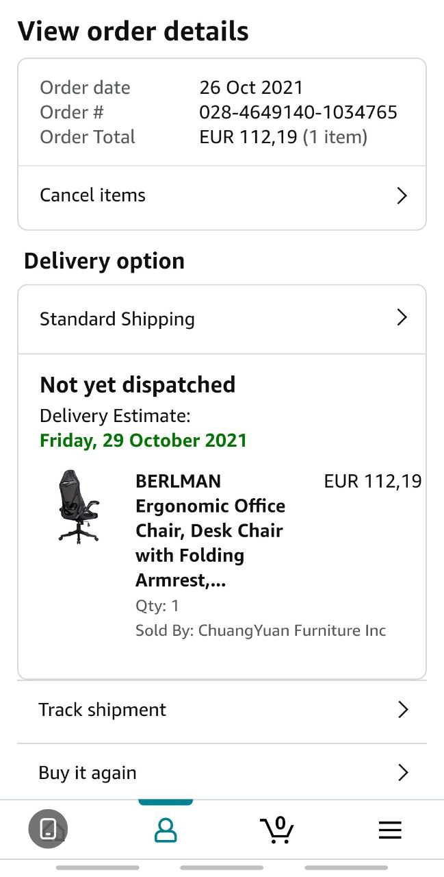Click the ChuangYuan Furniture Inc seller name
444x877 pixels.
292,630
